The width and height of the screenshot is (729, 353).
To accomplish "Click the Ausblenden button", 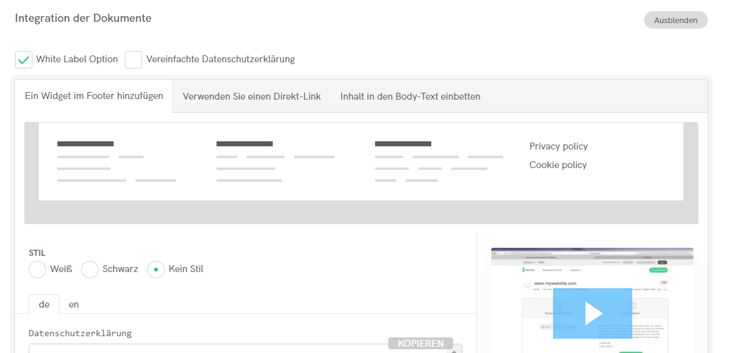I will pyautogui.click(x=675, y=20).
